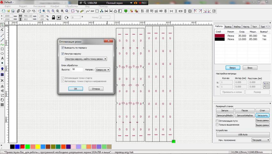Click the Вниз button

click(x=250, y=68)
